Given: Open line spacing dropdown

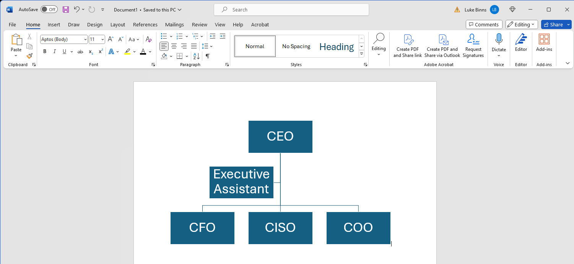Looking at the screenshot, I should click(207, 46).
